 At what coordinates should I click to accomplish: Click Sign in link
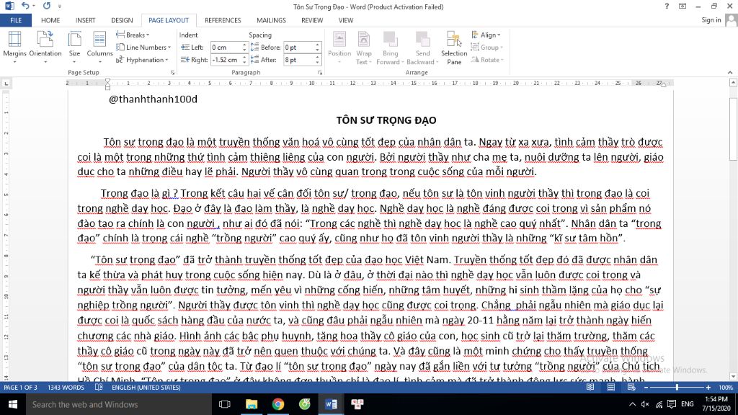point(711,19)
